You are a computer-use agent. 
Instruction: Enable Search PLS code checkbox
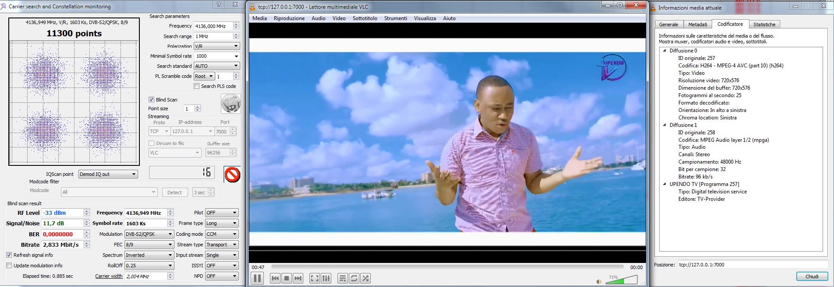pos(197,86)
